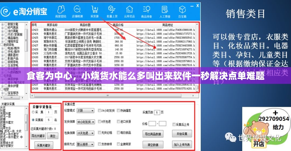
Task: Sort by the 序号 column header
Action: pos(34,25)
